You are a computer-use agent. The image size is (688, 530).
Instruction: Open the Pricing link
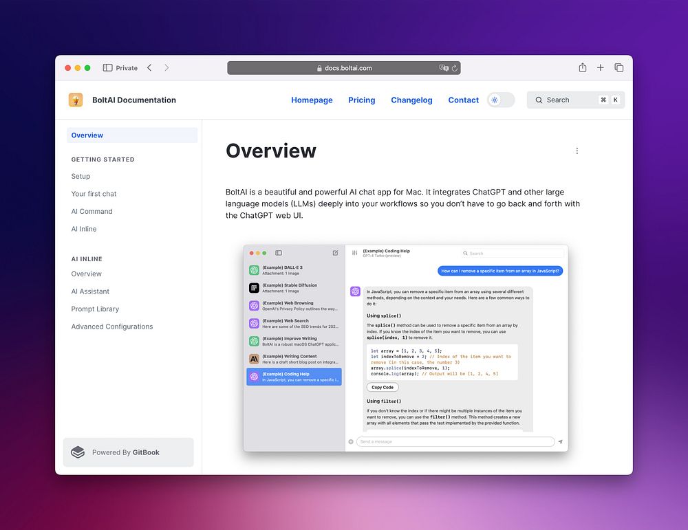pos(362,100)
